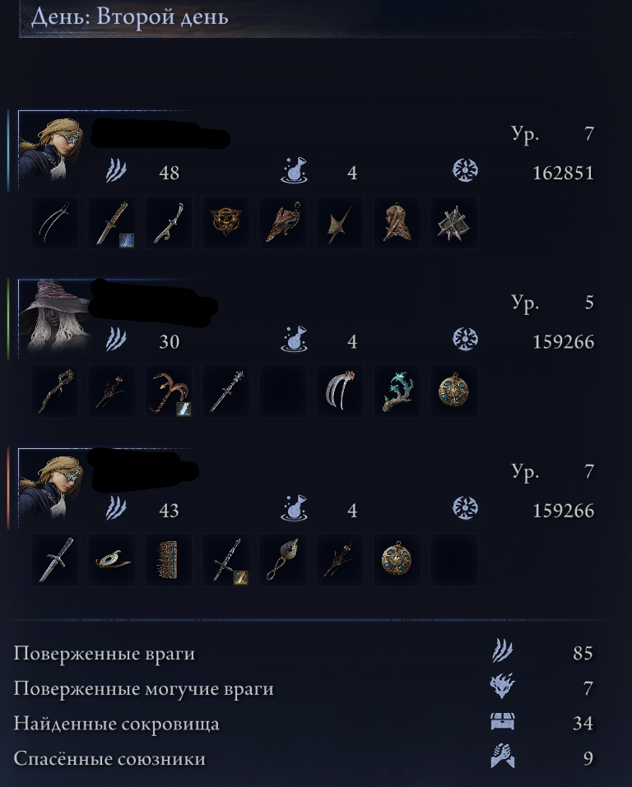This screenshot has height=787, width=632.
Task: Select the white claw weapon icon
Action: tap(340, 391)
